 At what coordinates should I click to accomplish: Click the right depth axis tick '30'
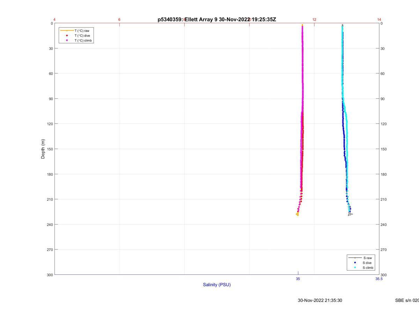coord(383,49)
